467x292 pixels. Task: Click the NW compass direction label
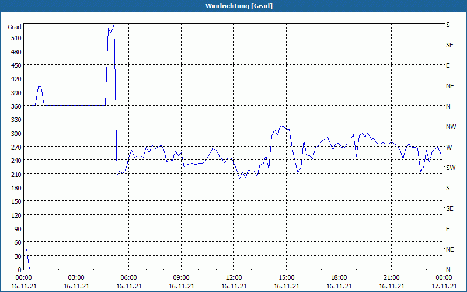click(451, 127)
